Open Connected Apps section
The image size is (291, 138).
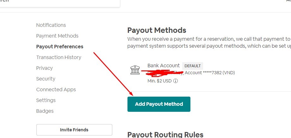[56, 89]
